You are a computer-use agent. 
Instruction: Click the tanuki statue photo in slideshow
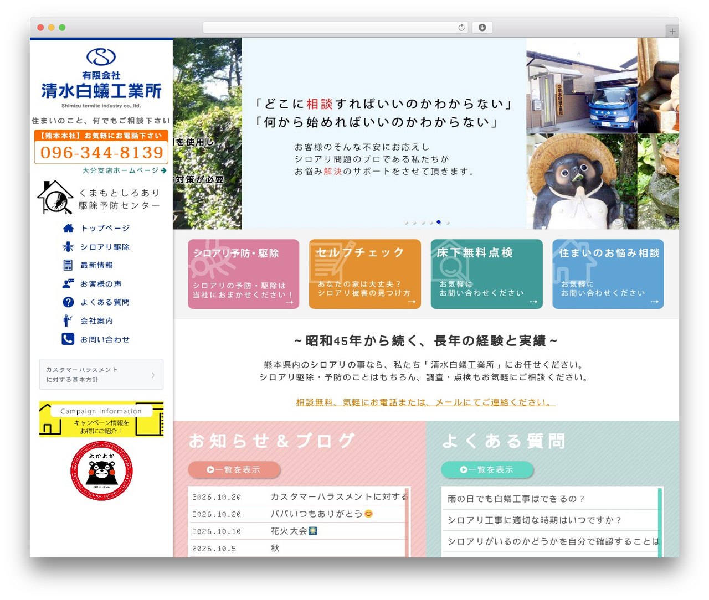[582, 182]
